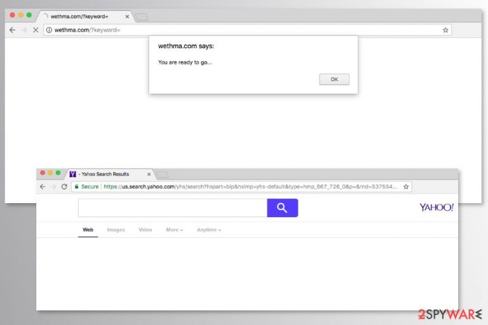The height and width of the screenshot is (325, 488).
Task: Switch to Images results
Action: tap(116, 230)
